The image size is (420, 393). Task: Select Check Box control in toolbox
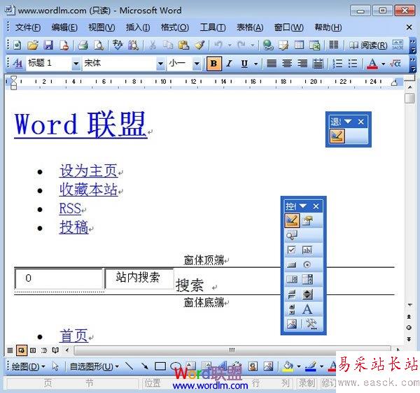point(291,250)
